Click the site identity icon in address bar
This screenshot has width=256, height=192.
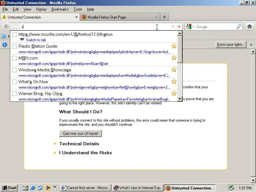tap(15, 27)
